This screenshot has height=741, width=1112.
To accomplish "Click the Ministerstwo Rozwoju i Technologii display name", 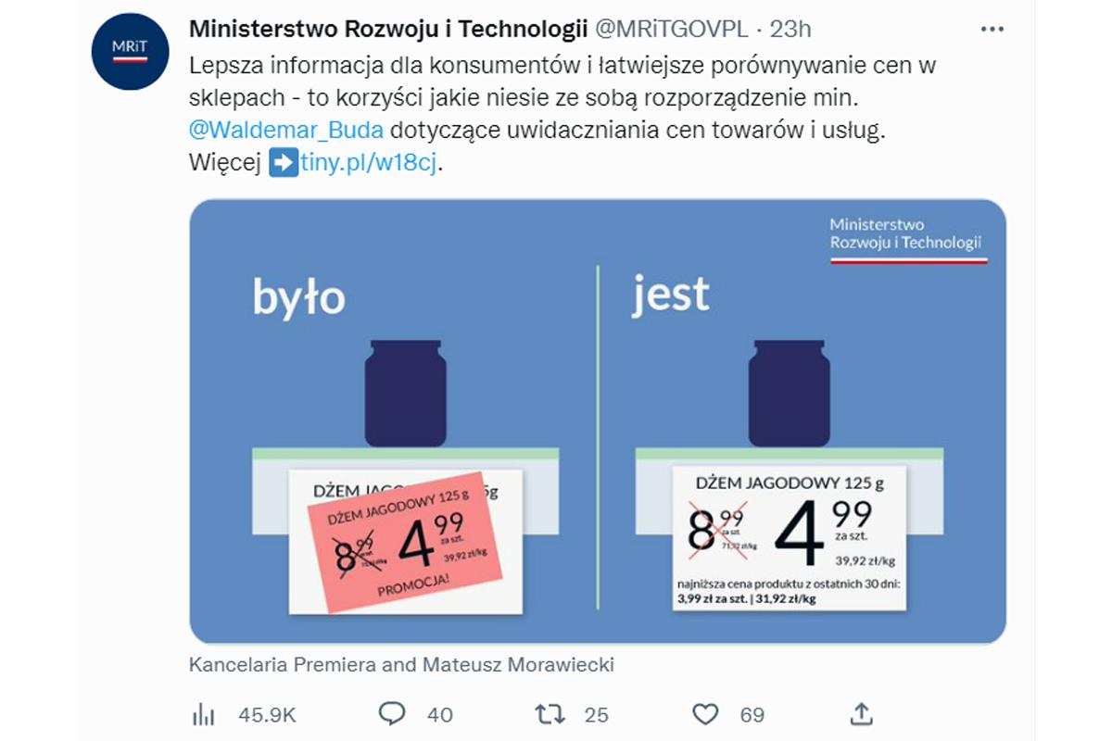I will (x=387, y=30).
